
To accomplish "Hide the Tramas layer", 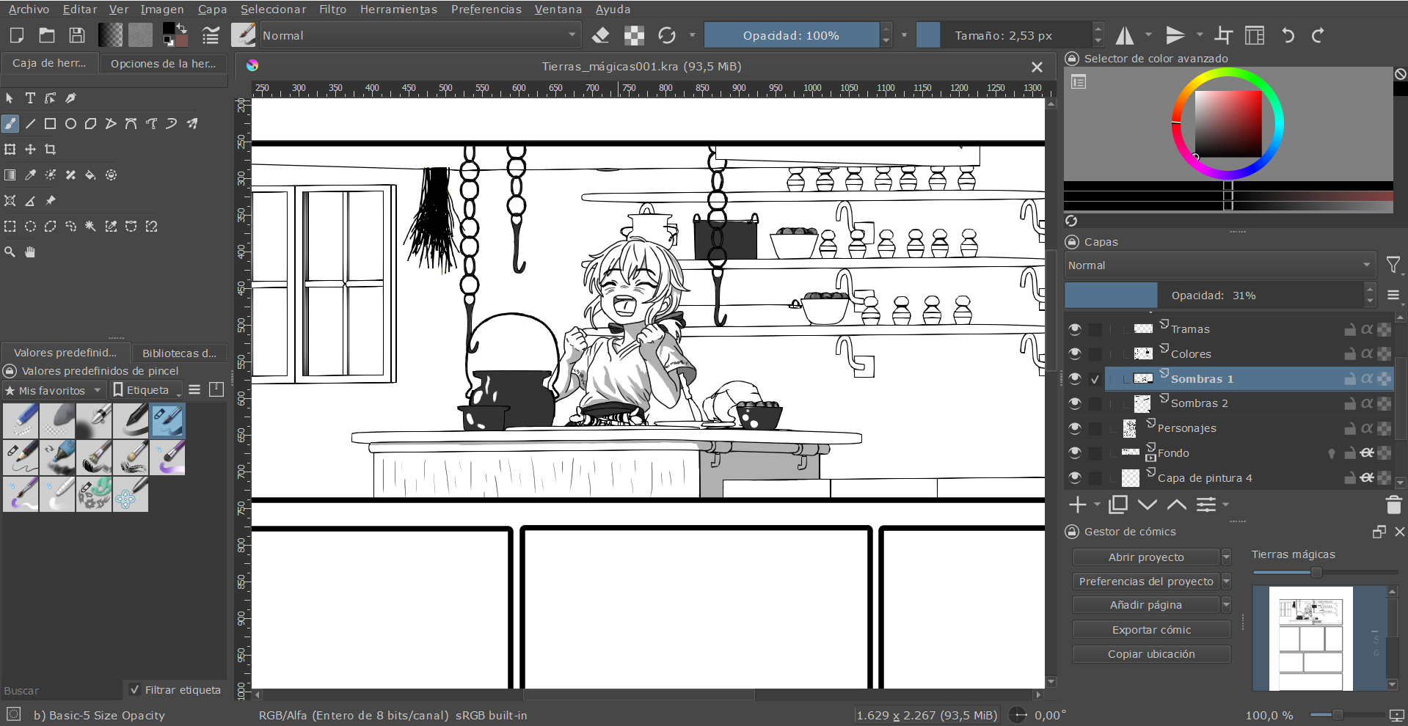I will pos(1075,329).
